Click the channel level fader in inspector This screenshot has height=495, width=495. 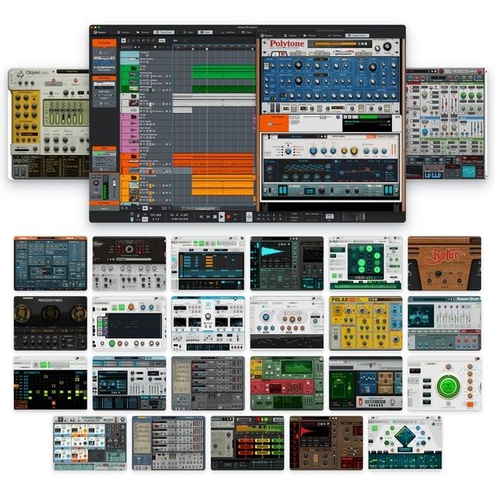pos(114,184)
